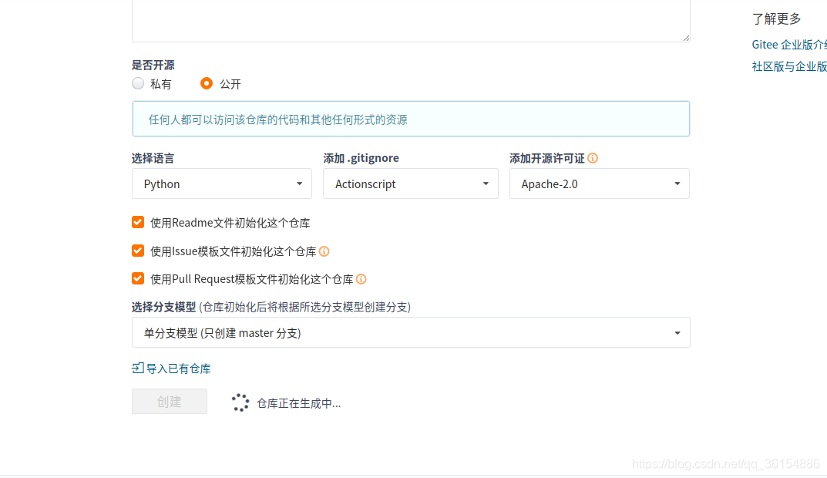Select the 公开 public radio button
The width and height of the screenshot is (827, 478).
click(207, 83)
